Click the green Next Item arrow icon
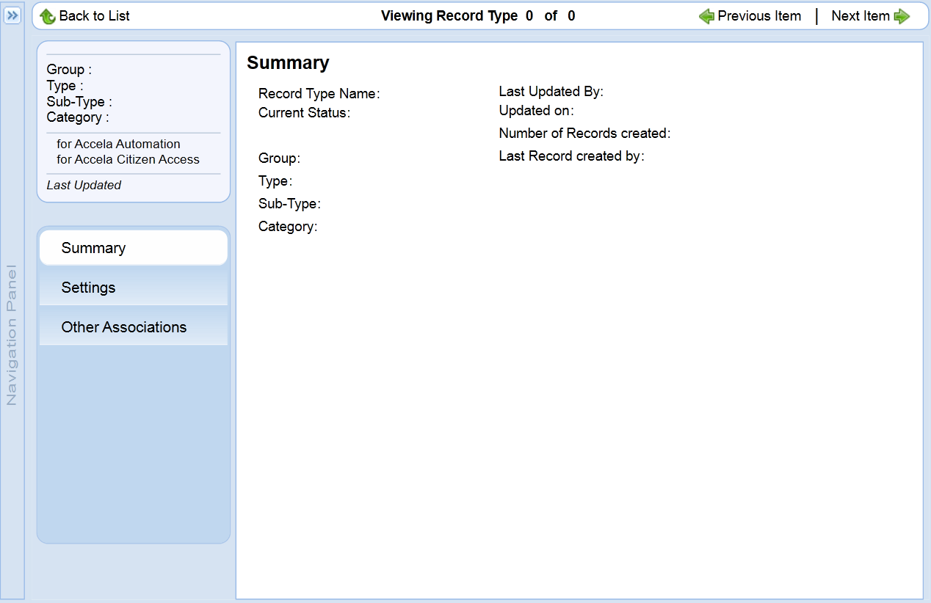 pos(902,16)
